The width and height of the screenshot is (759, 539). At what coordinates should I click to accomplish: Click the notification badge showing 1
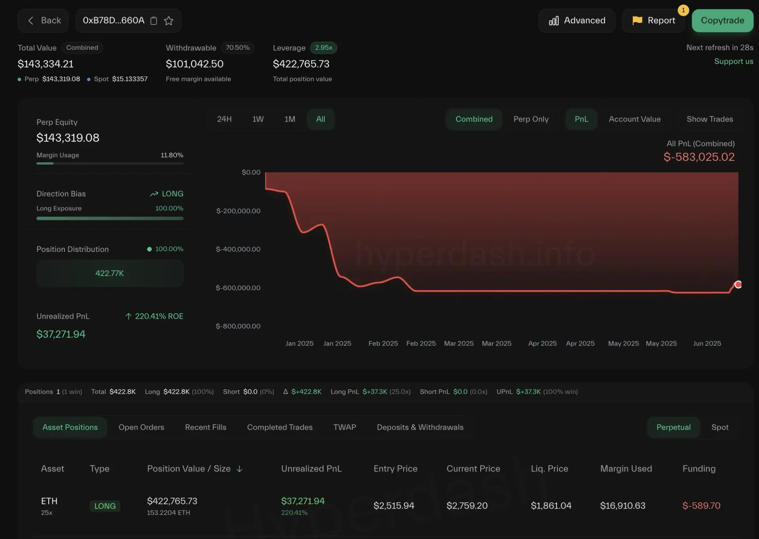(x=683, y=10)
